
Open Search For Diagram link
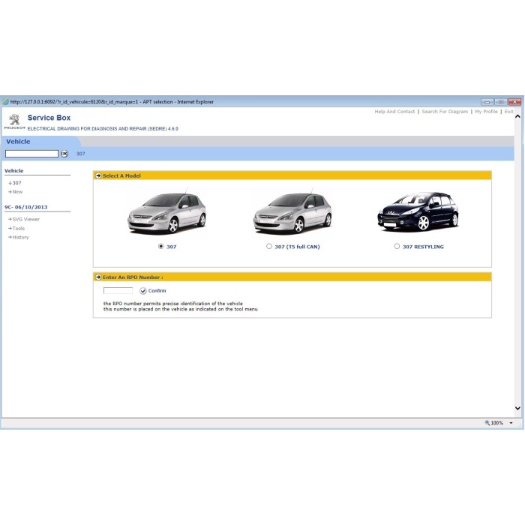point(445,112)
